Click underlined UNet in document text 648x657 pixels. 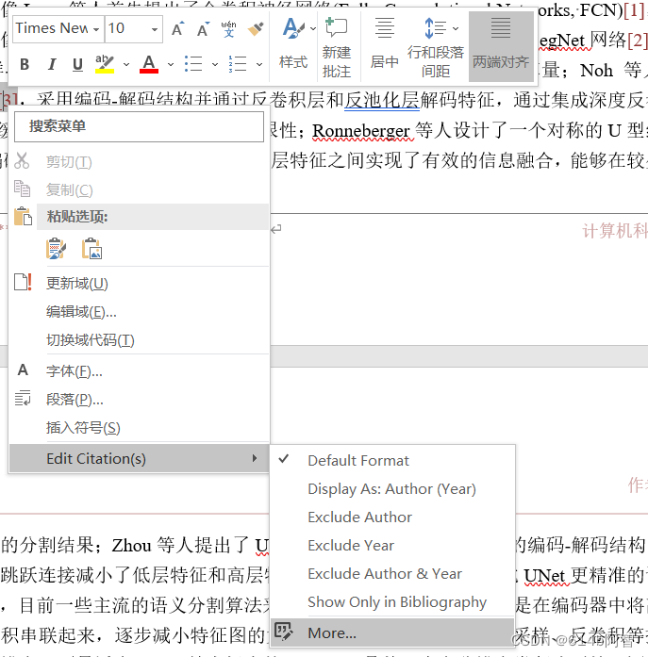point(544,575)
